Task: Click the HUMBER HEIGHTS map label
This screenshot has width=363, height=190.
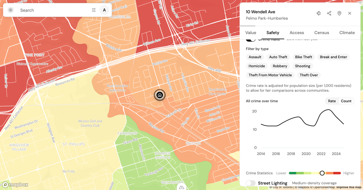Action: 163,156
